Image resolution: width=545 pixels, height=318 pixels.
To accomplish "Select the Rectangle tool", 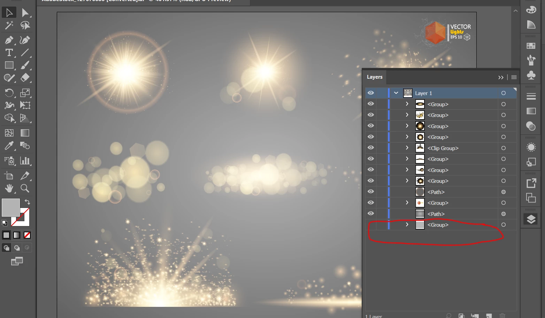I will [x=9, y=65].
